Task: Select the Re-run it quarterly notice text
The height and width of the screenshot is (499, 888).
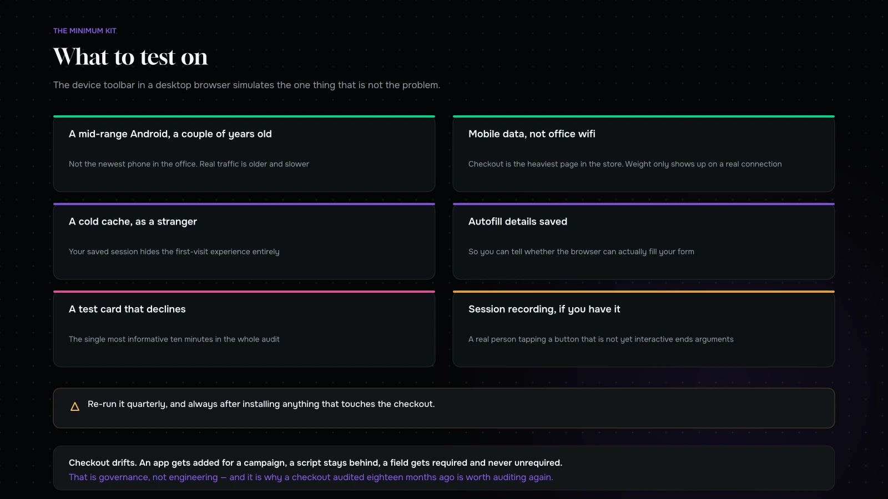Action: pyautogui.click(x=261, y=404)
